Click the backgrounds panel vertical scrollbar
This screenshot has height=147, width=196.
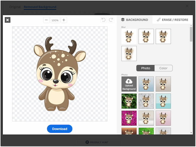191,34
